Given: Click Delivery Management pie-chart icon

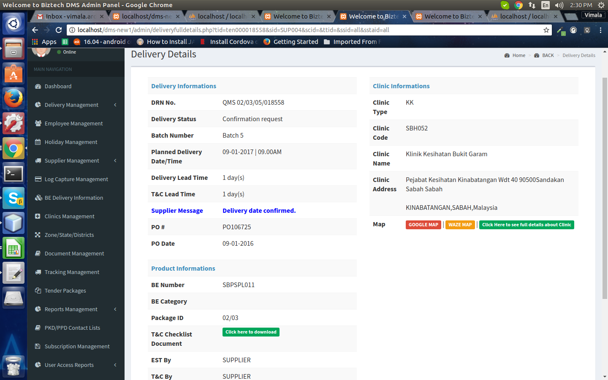Looking at the screenshot, I should [x=38, y=105].
